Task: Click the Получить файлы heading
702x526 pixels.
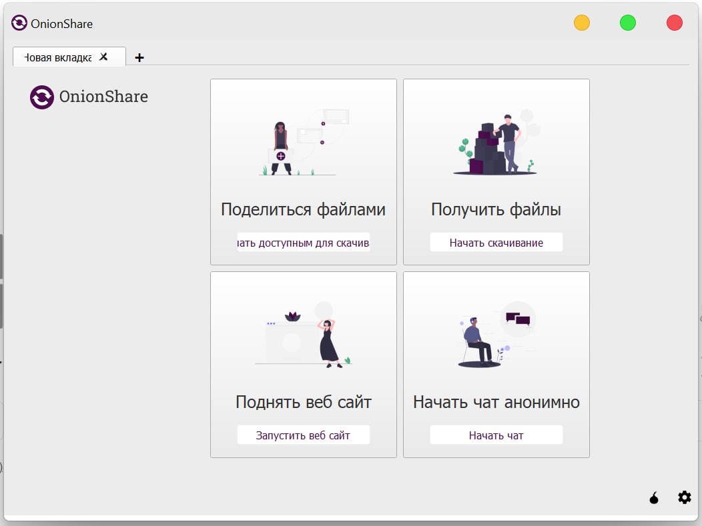Action: (496, 209)
